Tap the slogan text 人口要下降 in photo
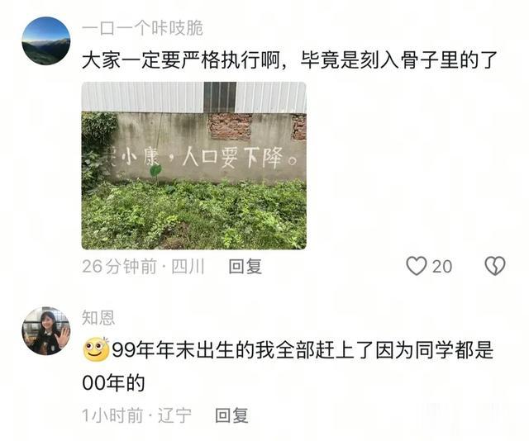The width and height of the screenshot is (529, 441). coord(233,158)
